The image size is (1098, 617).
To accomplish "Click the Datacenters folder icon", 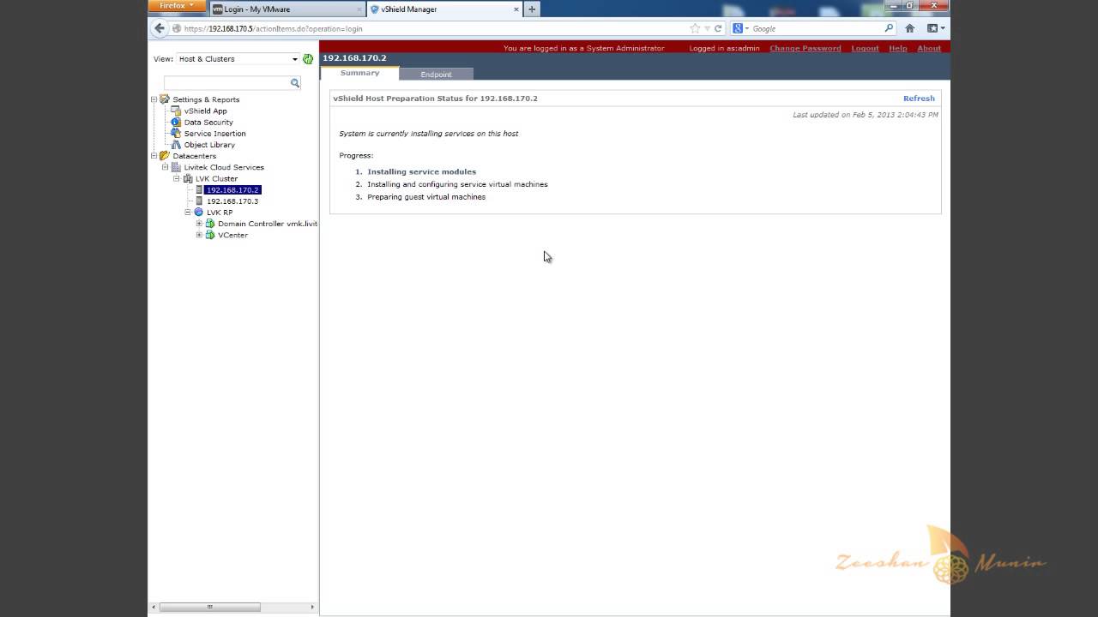I will click(x=165, y=156).
